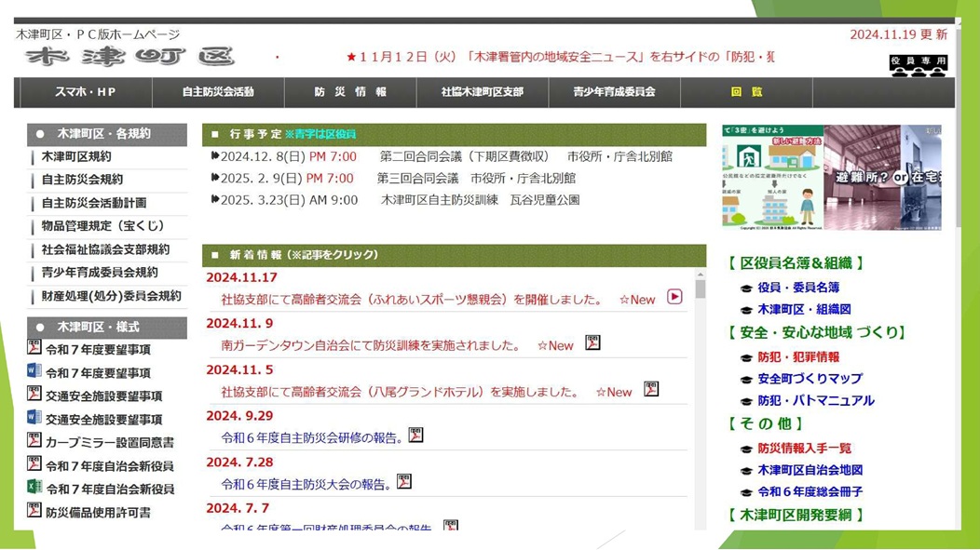Click Word icon for 交通安全施設要望事項
Image resolution: width=980 pixels, height=550 pixels.
point(34,418)
